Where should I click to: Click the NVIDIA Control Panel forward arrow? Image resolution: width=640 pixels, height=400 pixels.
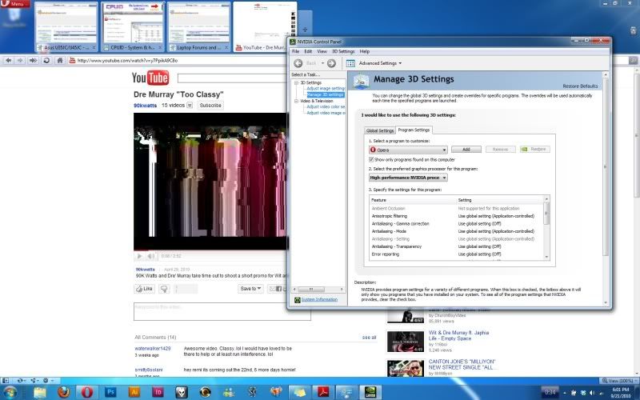pos(331,62)
